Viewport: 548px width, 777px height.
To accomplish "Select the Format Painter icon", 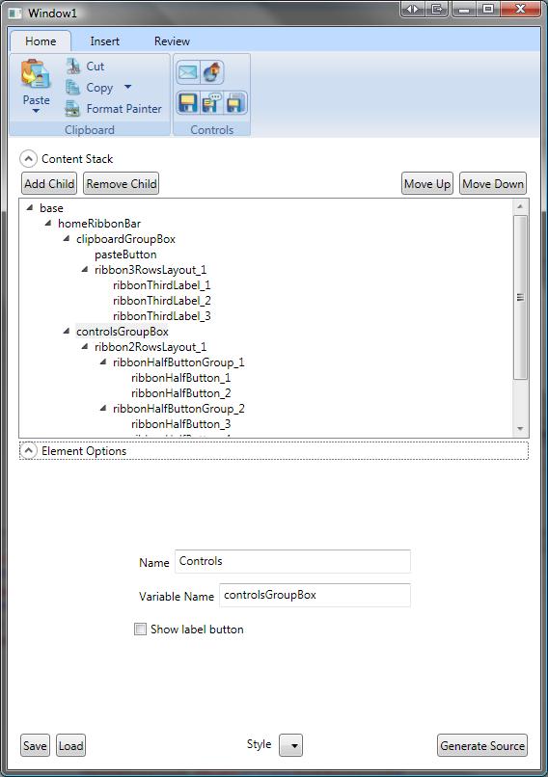I will [x=73, y=109].
